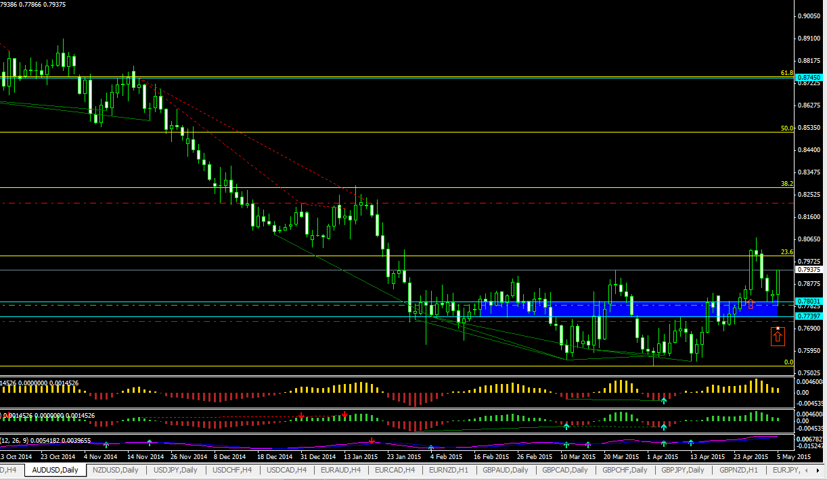Click the cyan 0.78031 price label
This screenshot has height=480, width=827.
(809, 302)
